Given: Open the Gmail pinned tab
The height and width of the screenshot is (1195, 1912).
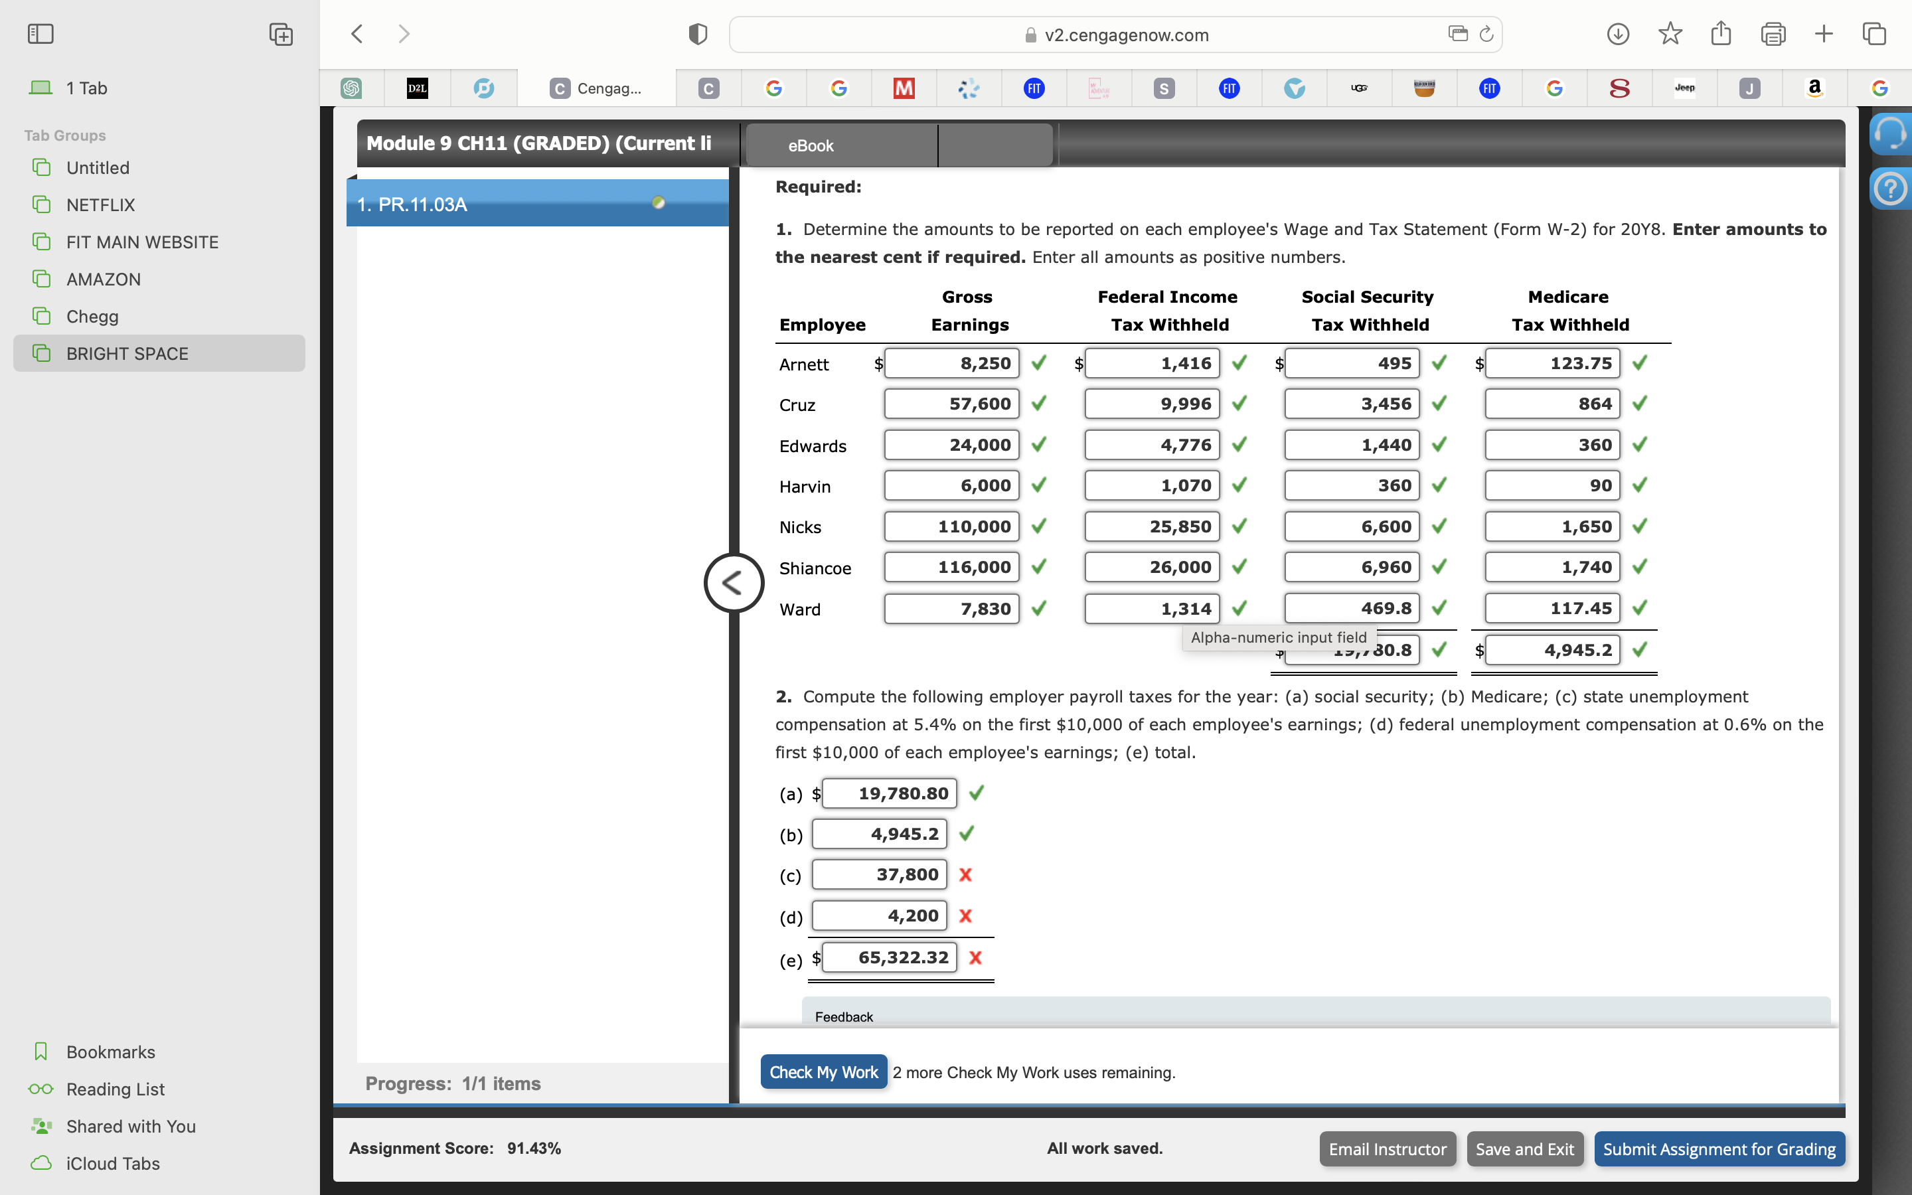Looking at the screenshot, I should pyautogui.click(x=903, y=88).
